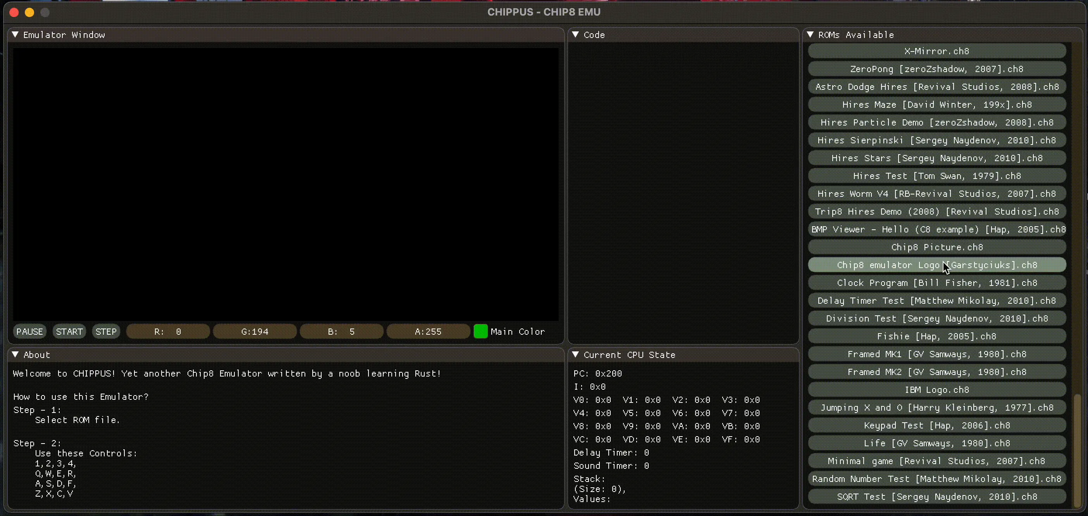Screen dimensions: 1088x516
Task: Select the X-Mirror.ch8 ROM
Action: pos(937,51)
